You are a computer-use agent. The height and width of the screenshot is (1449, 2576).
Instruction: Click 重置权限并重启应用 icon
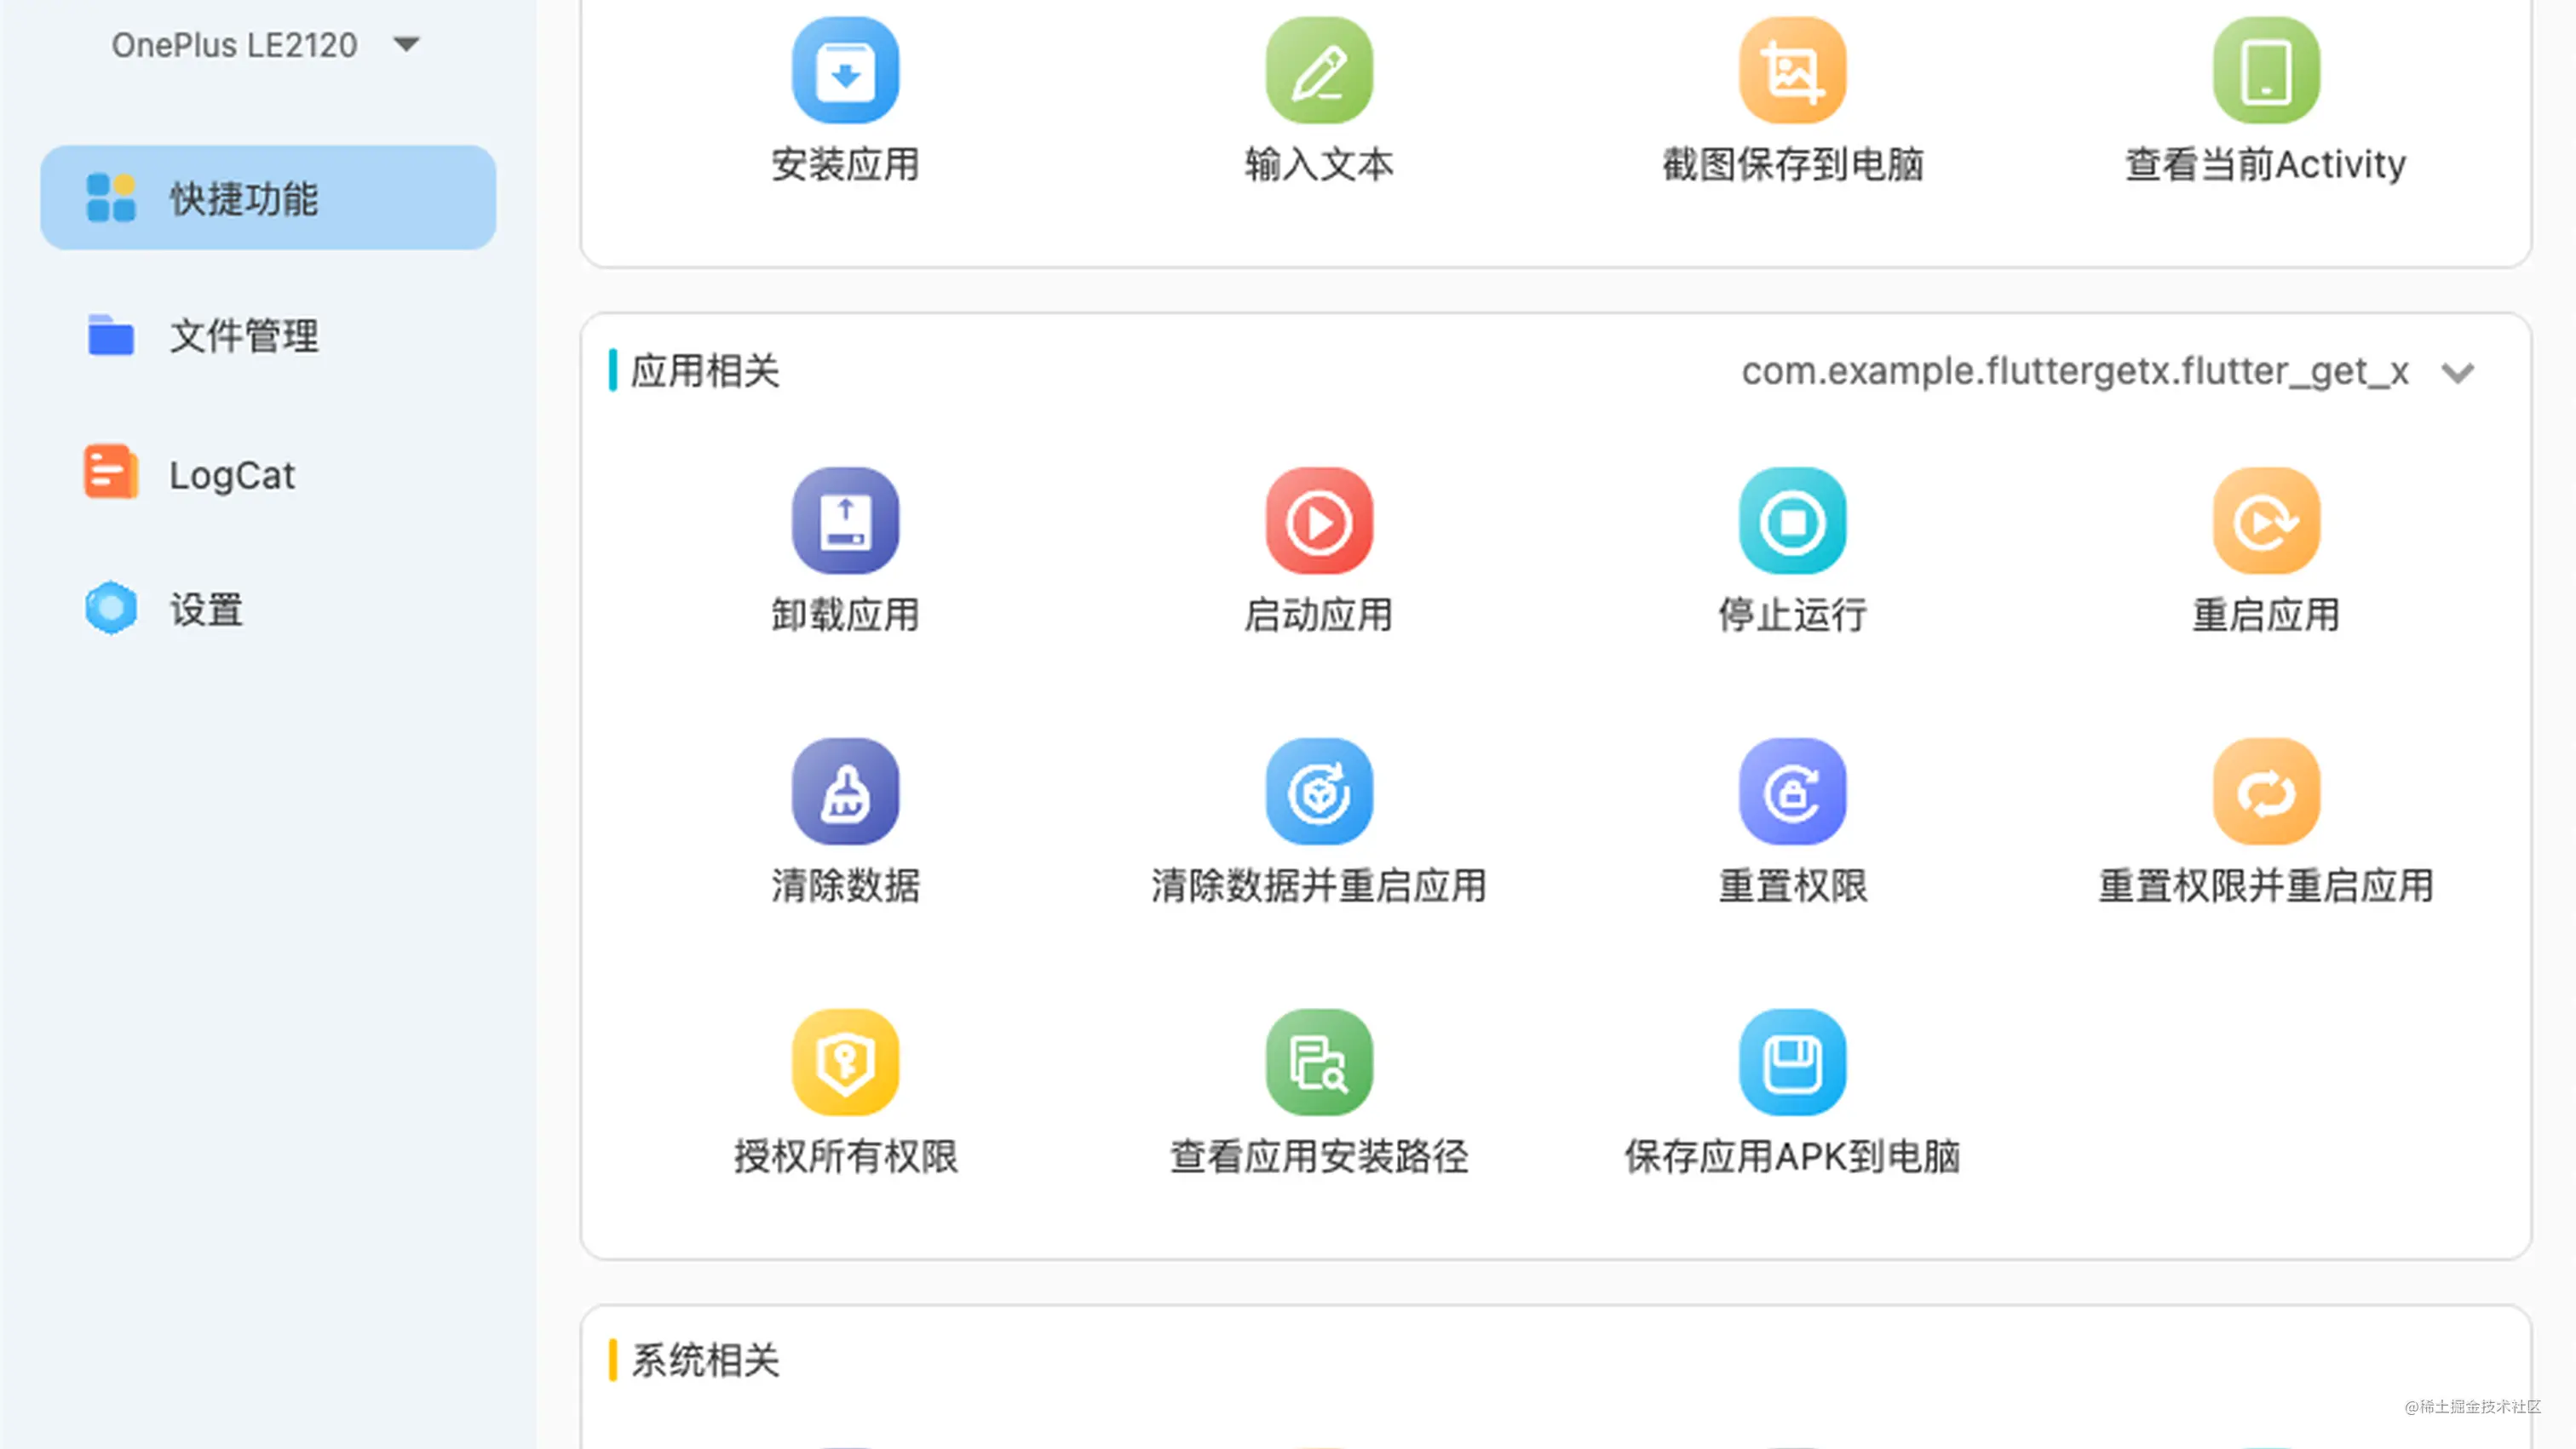[x=2265, y=792]
